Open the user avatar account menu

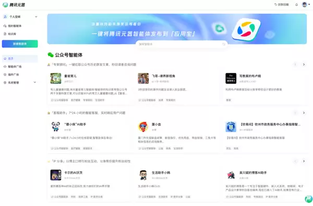pos(306,4)
